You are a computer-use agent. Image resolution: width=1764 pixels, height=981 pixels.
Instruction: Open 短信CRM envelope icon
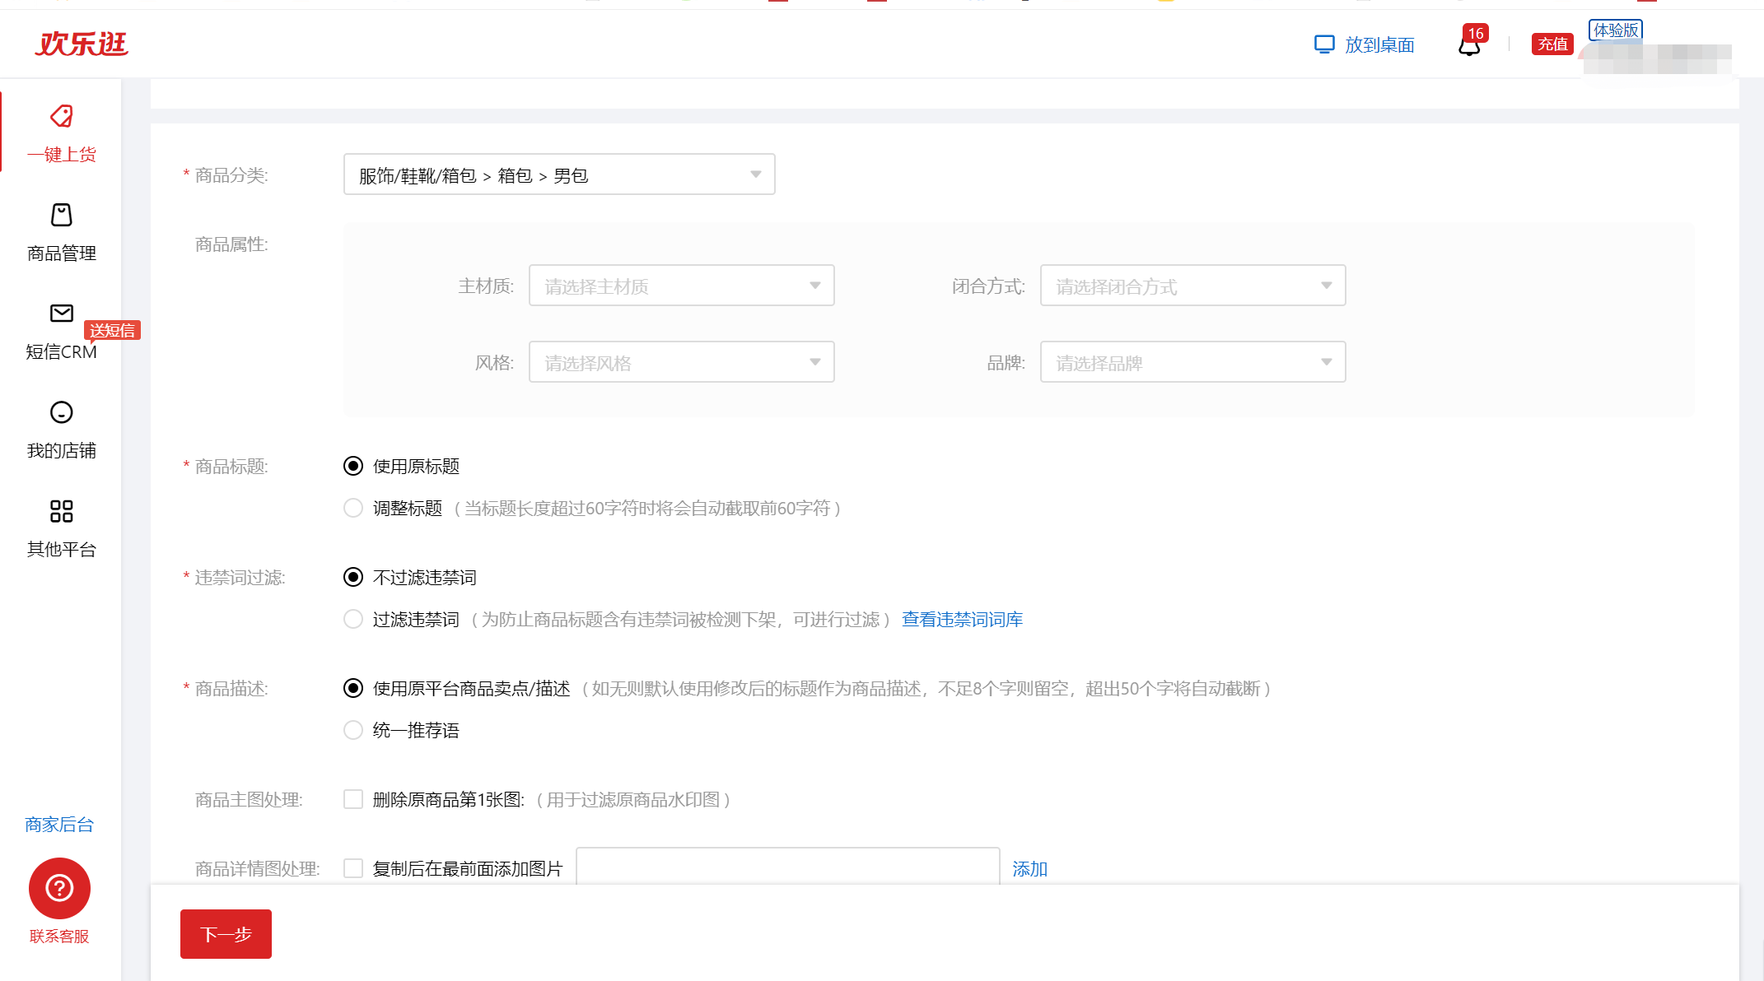(x=62, y=313)
